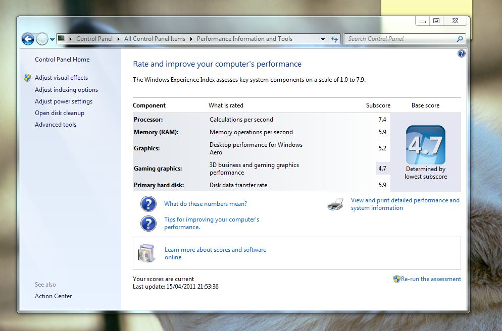Click the 'Processor:' row label
The width and height of the screenshot is (502, 331).
148,120
